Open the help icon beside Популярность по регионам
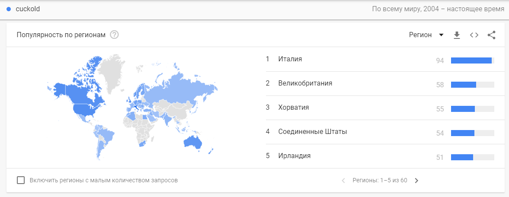Screen dimensions: 509x197 [x=114, y=35]
